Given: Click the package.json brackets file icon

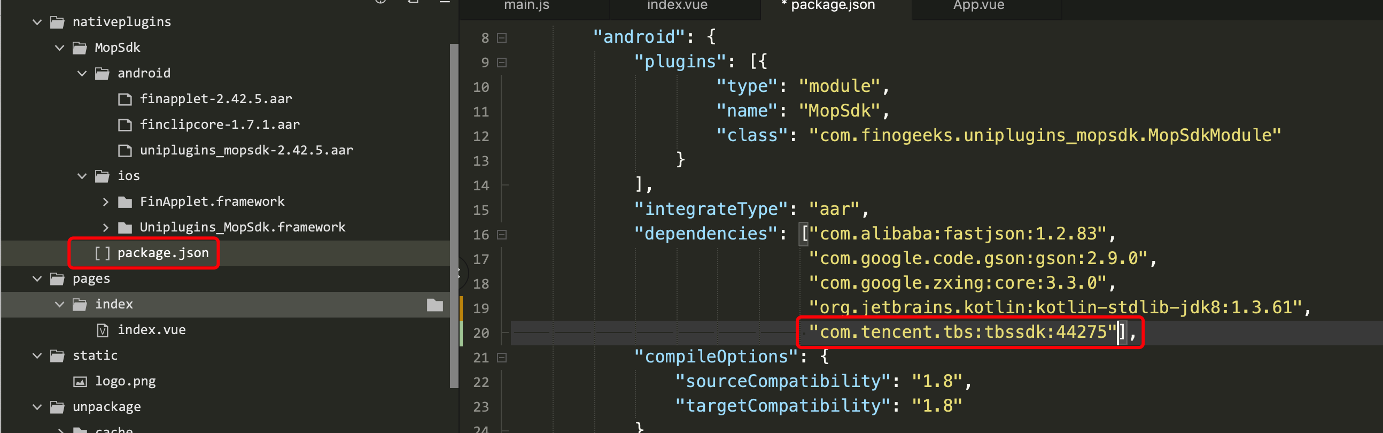Looking at the screenshot, I should click(102, 253).
